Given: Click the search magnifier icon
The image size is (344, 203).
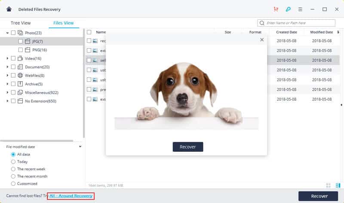Looking at the screenshot, I should click(x=262, y=23).
